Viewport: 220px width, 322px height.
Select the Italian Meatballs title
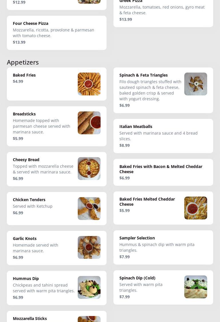[x=136, y=127]
